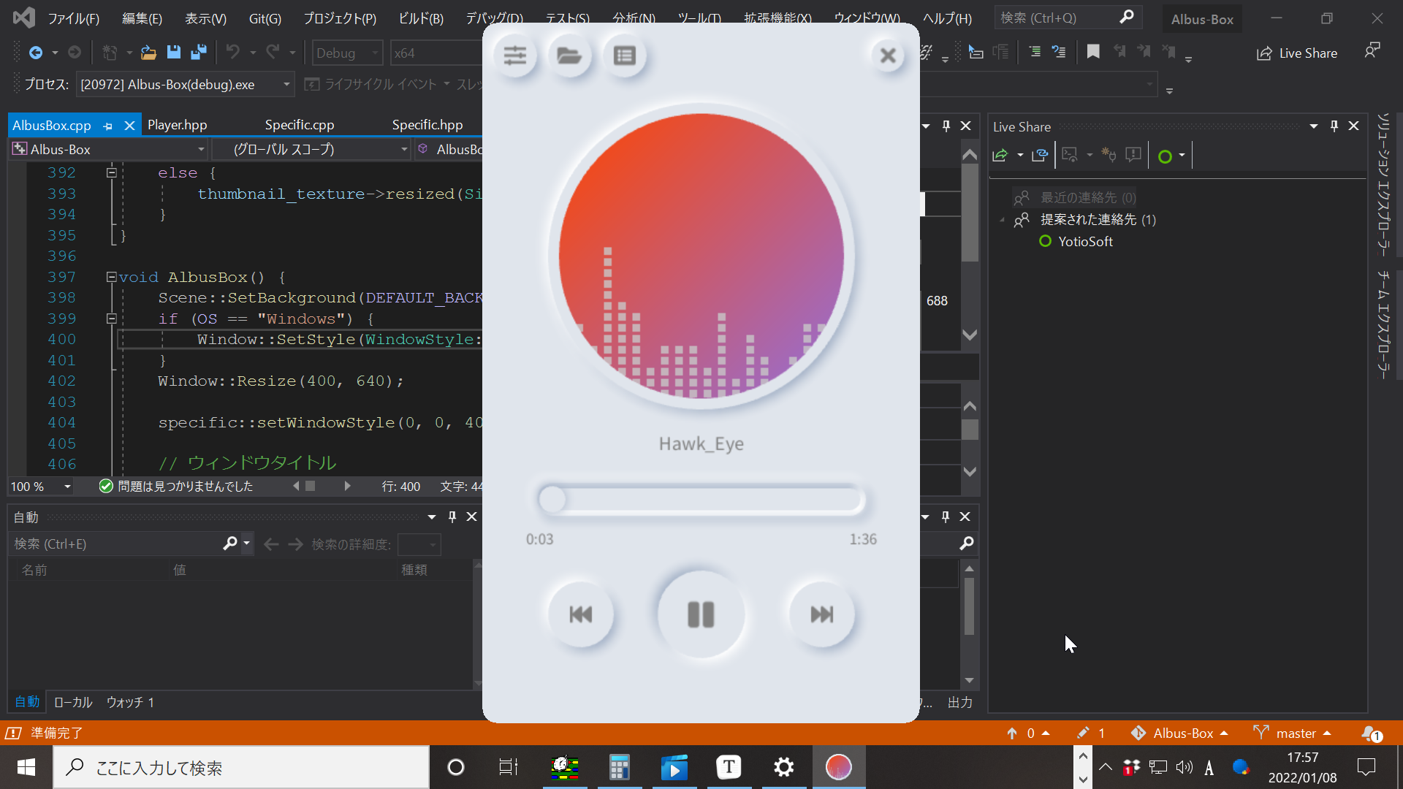Skip to the next track
This screenshot has width=1403, height=789.
click(x=822, y=614)
